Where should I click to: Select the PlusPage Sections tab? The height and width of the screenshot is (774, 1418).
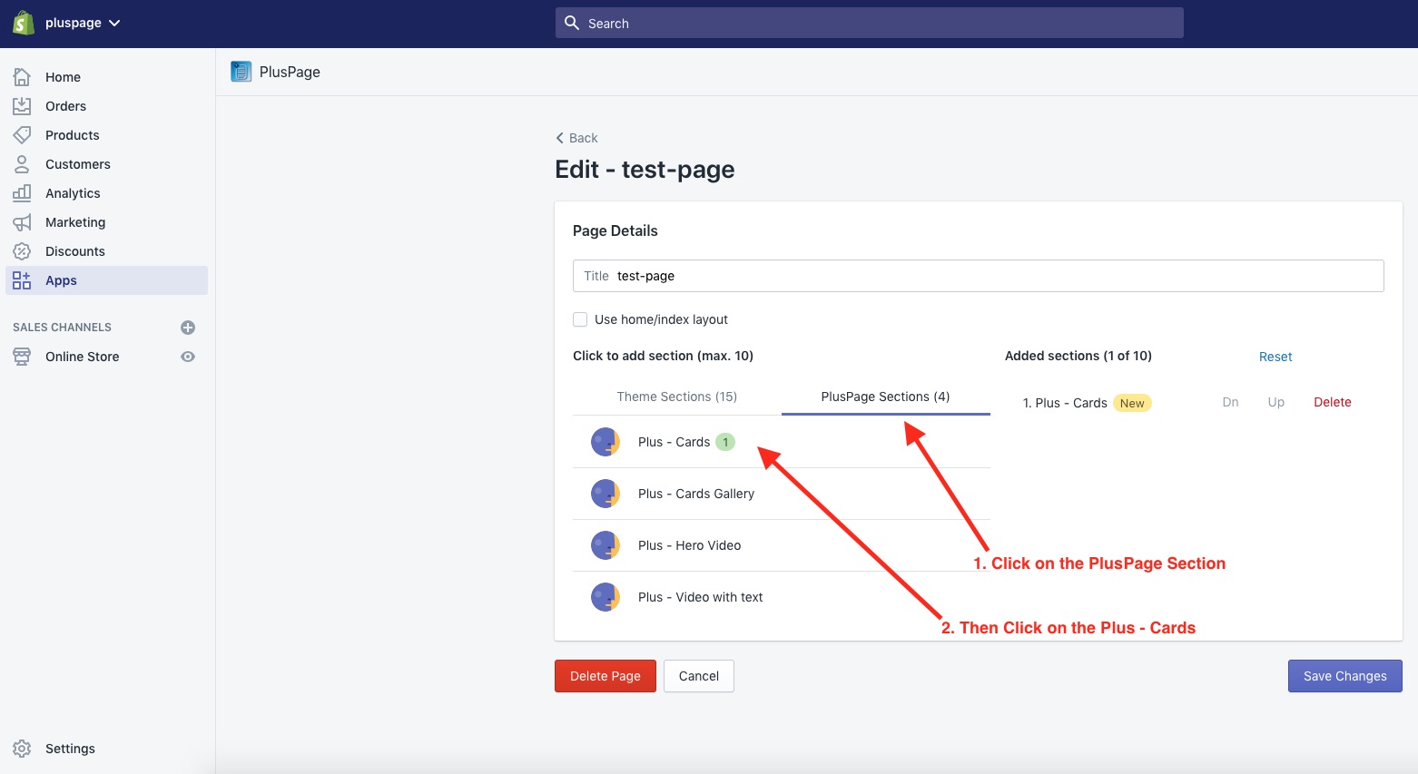point(885,397)
